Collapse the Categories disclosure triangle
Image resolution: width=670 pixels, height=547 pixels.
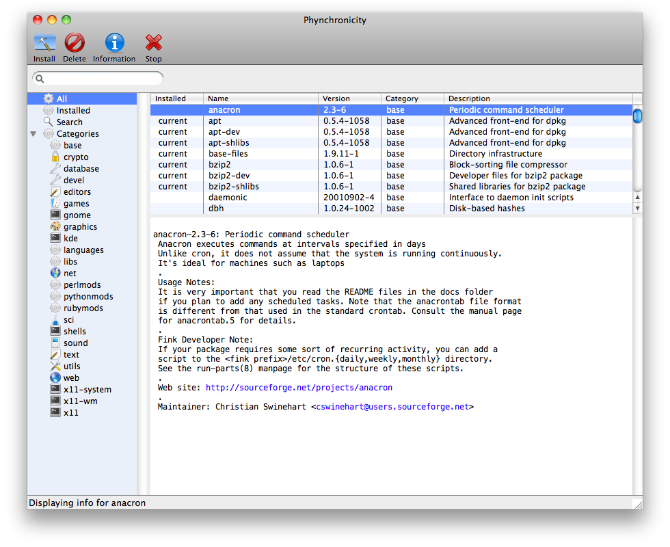tap(33, 134)
